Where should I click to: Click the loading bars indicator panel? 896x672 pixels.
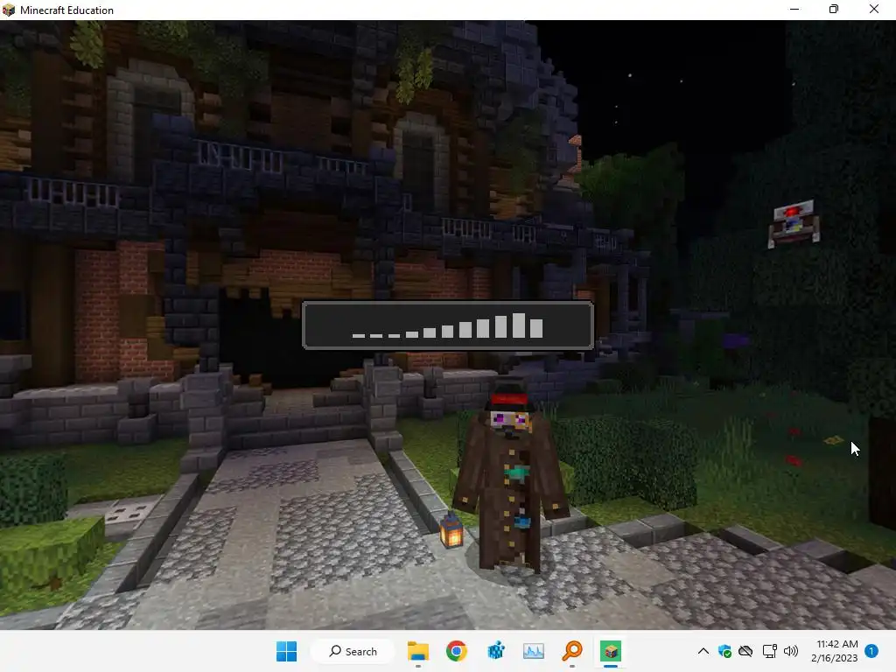point(447,325)
